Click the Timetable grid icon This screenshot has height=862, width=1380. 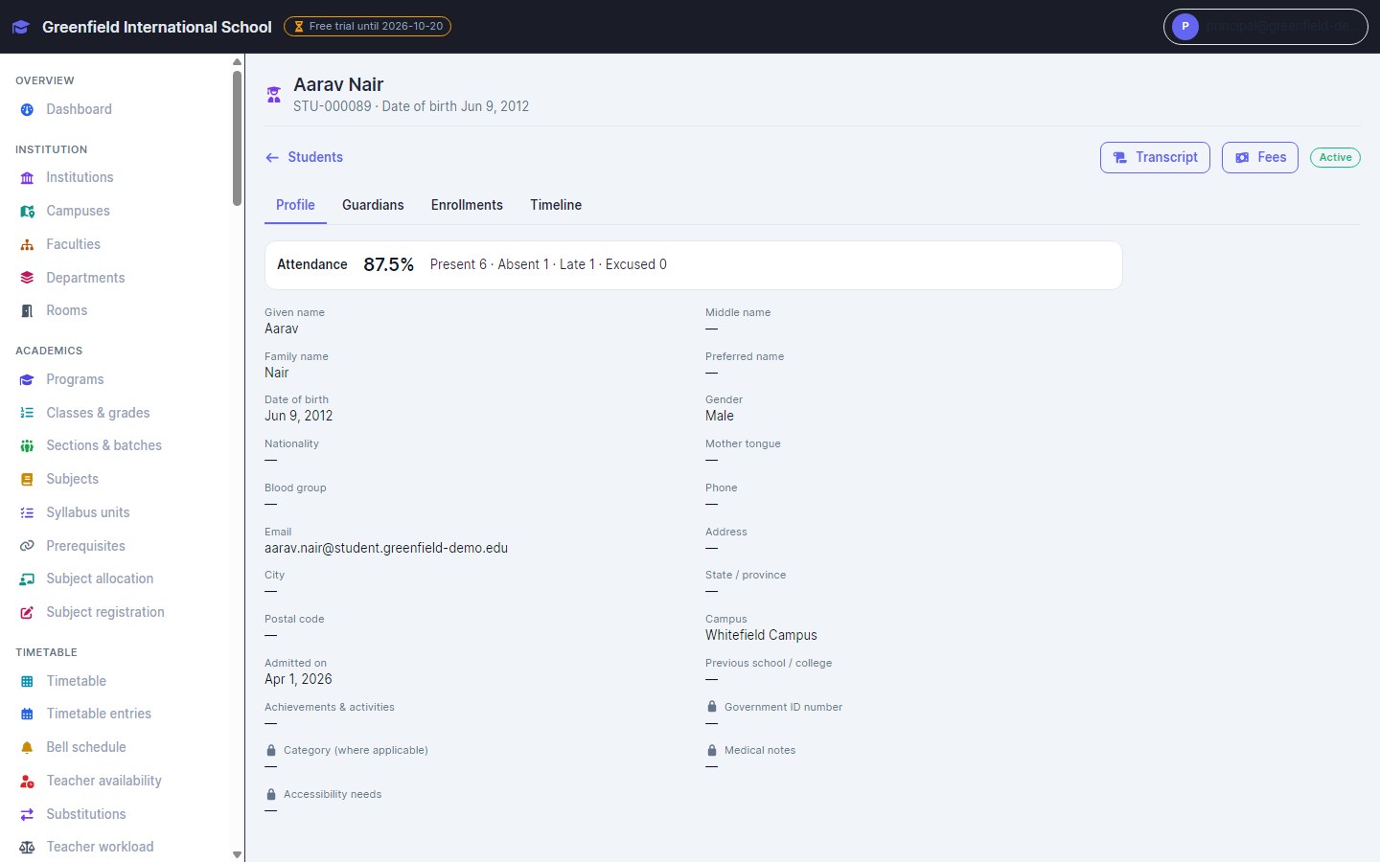click(x=27, y=682)
